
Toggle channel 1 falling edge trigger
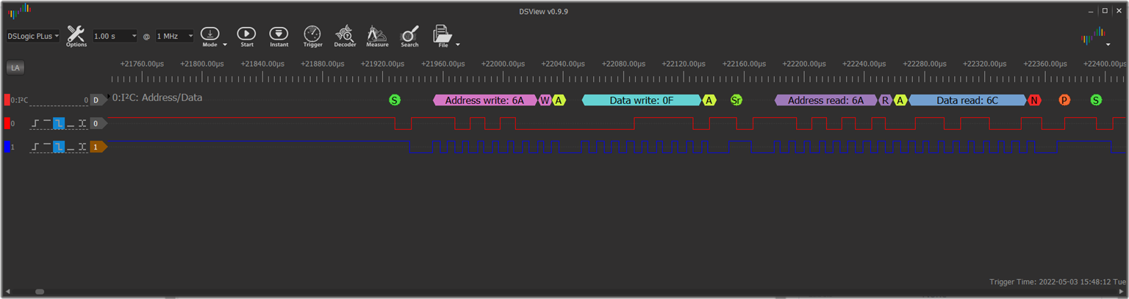59,147
